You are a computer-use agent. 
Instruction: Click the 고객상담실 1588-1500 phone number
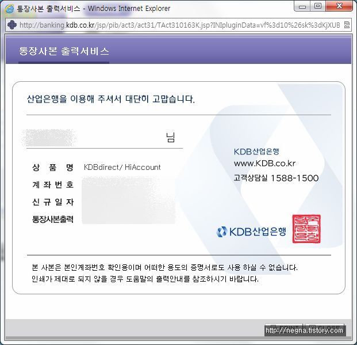(276, 178)
